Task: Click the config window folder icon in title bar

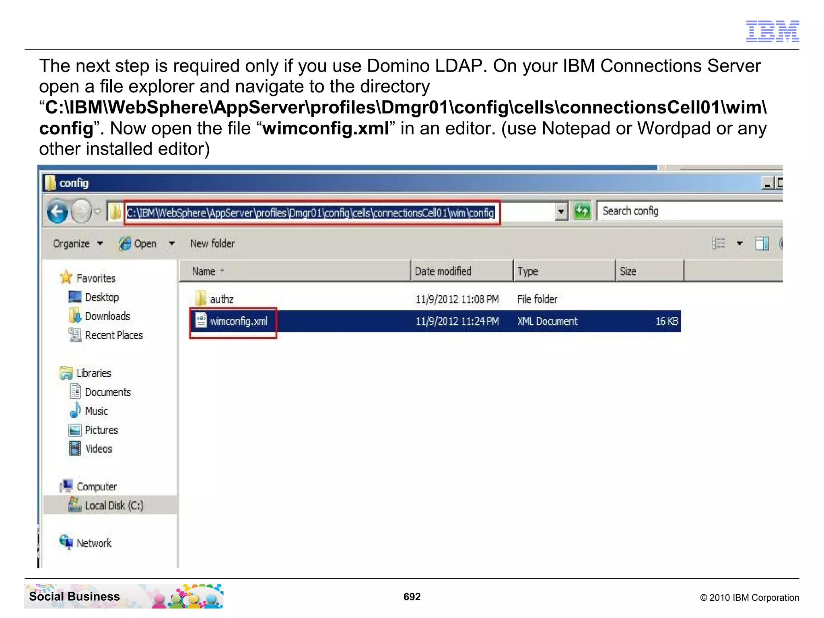Action: pos(50,183)
